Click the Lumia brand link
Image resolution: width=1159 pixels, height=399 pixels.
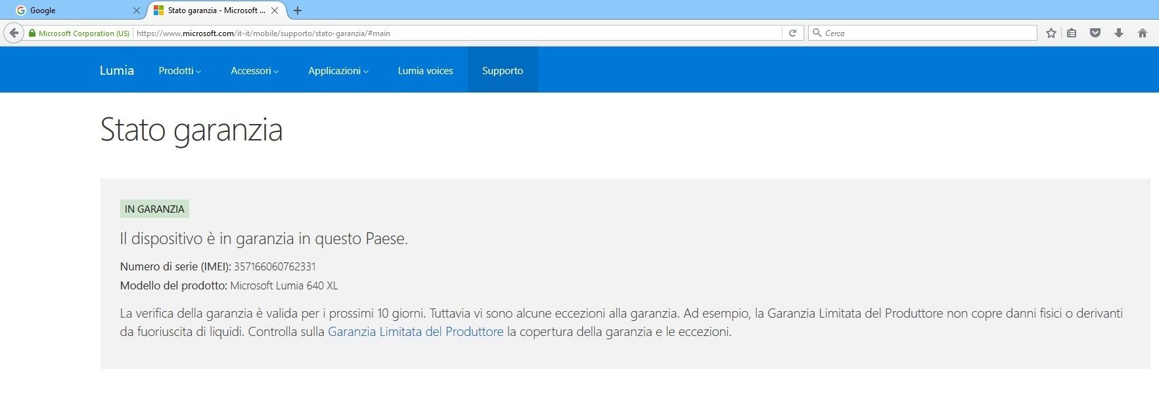pyautogui.click(x=116, y=70)
